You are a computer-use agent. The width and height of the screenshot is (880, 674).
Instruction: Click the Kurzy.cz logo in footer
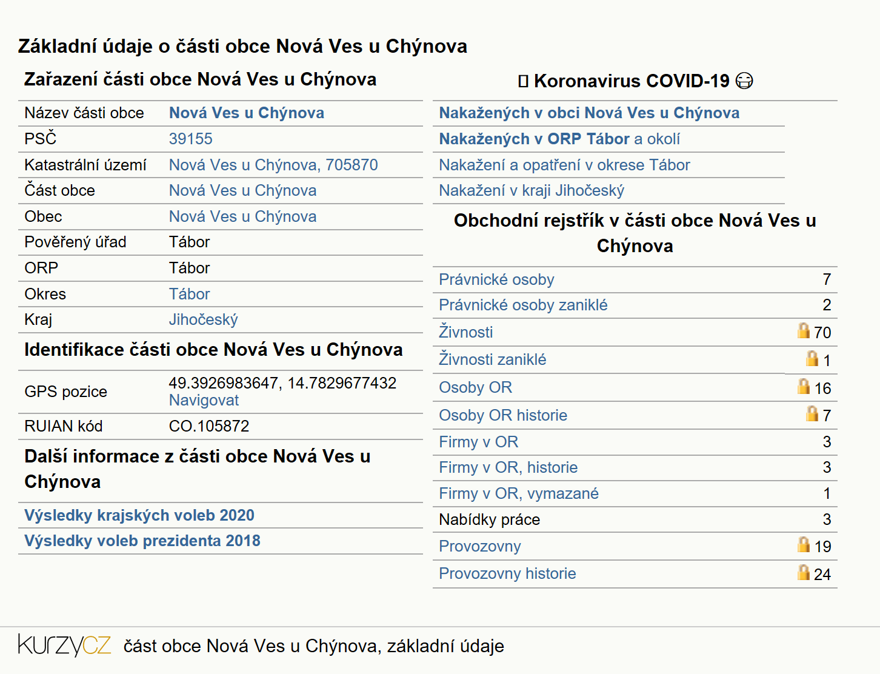[x=64, y=646]
